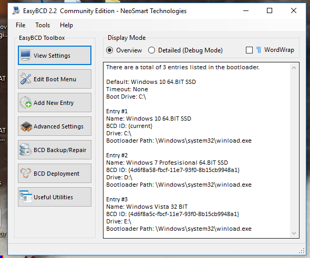Click the line 'Default: Windows 10 64.BIT SSD'

[x=151, y=82]
